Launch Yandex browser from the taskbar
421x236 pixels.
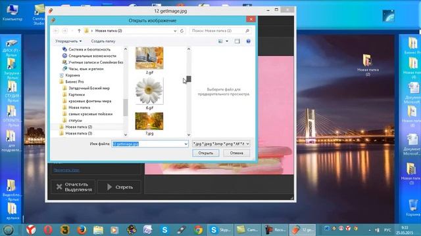tap(31, 230)
